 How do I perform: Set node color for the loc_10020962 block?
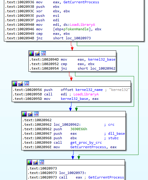tap(24, 114)
